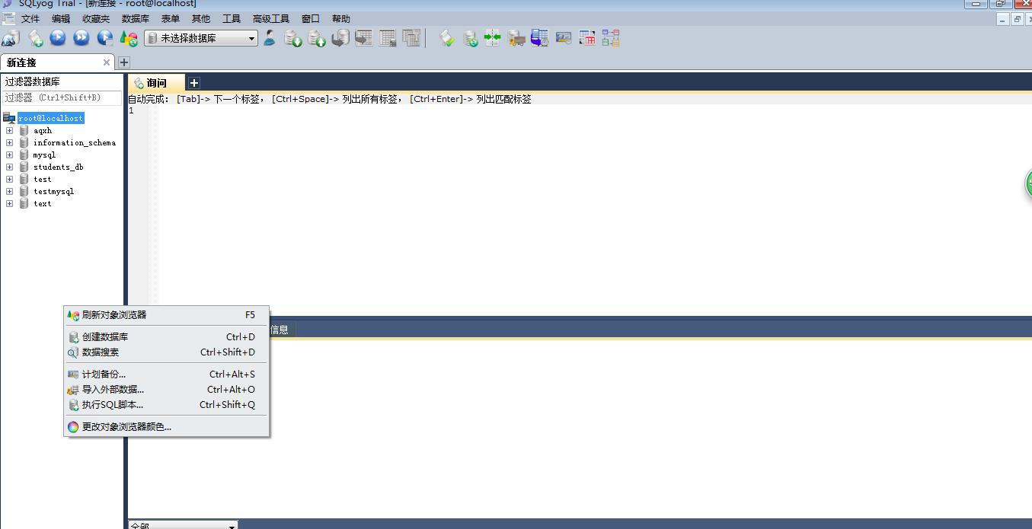This screenshot has width=1032, height=529.
Task: Click the database filter input field
Action: pos(62,97)
